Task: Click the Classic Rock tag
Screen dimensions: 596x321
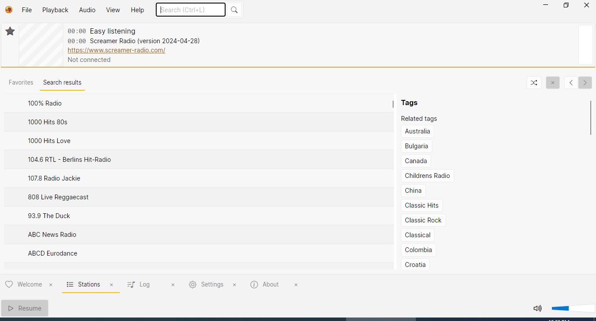Action: point(423,220)
